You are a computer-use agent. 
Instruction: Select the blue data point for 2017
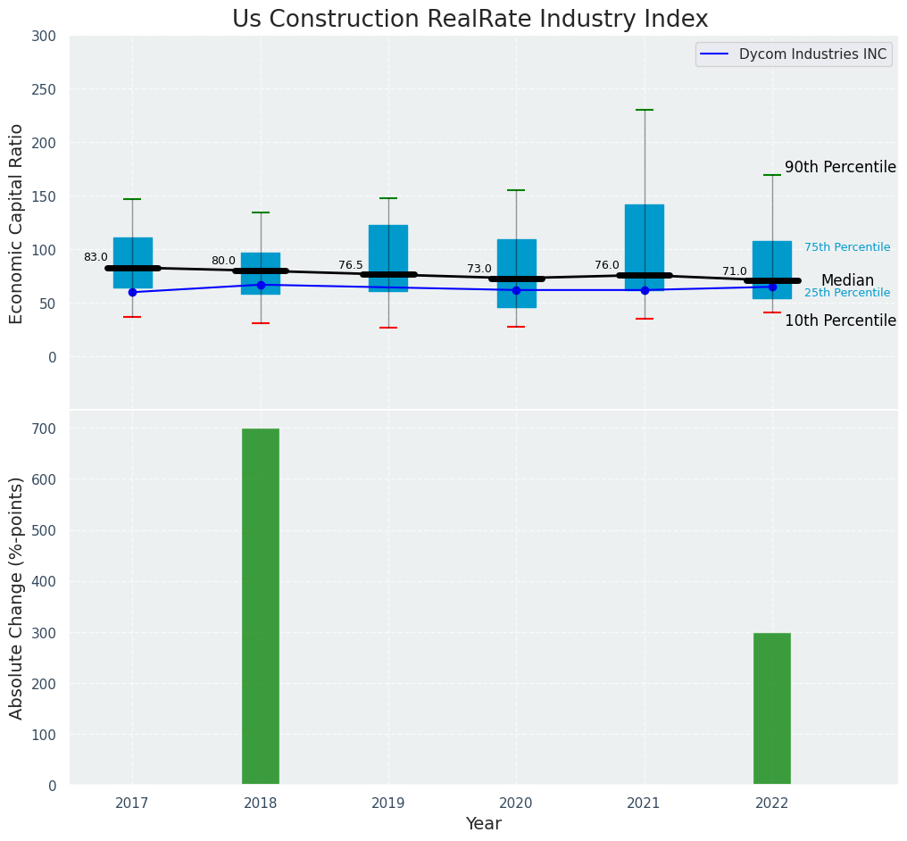(x=132, y=292)
